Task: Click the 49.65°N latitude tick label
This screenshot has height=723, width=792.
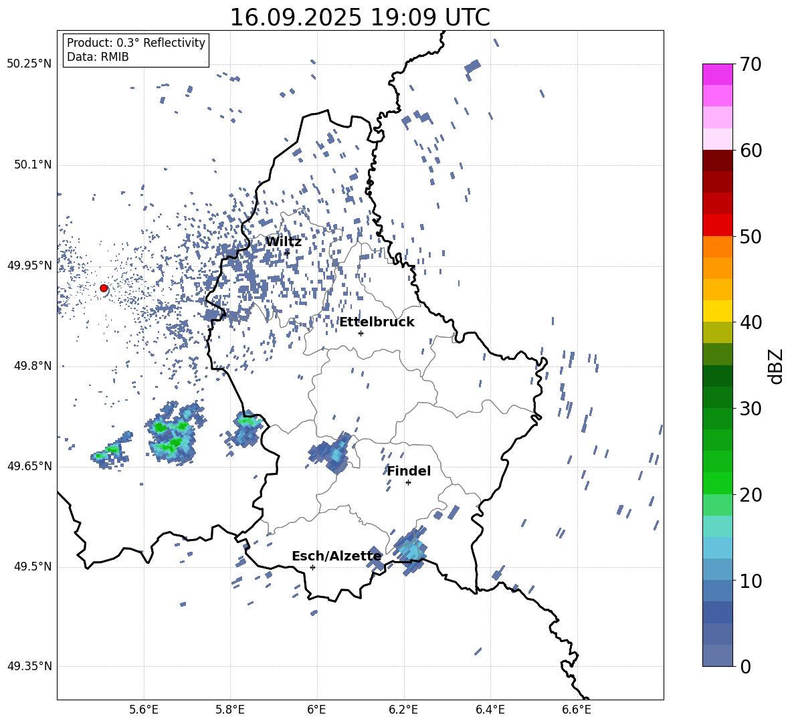Action: click(x=29, y=466)
